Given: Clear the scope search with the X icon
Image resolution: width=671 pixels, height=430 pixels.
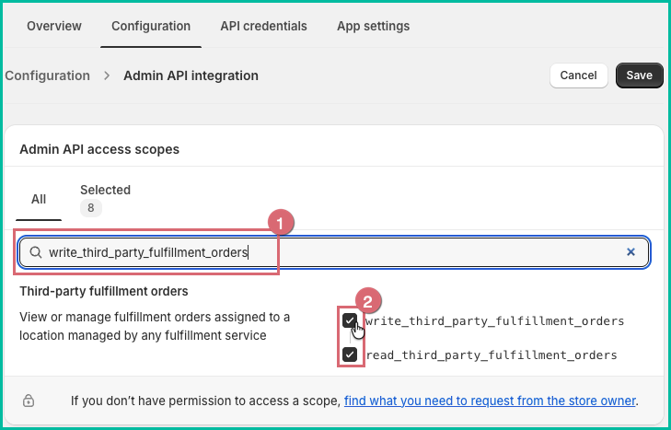Looking at the screenshot, I should [631, 252].
